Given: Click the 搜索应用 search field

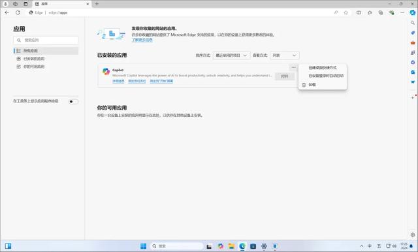Looking at the screenshot, I should pos(46,40).
